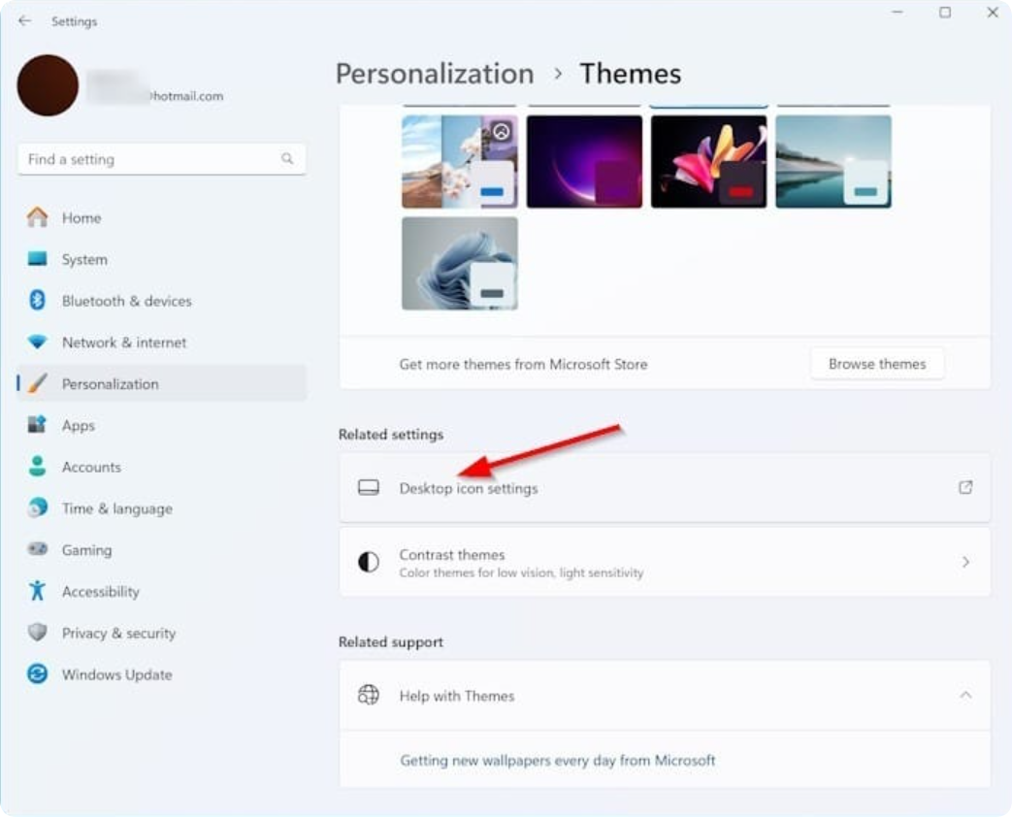Open the Home page
This screenshot has width=1012, height=817.
[x=81, y=218]
